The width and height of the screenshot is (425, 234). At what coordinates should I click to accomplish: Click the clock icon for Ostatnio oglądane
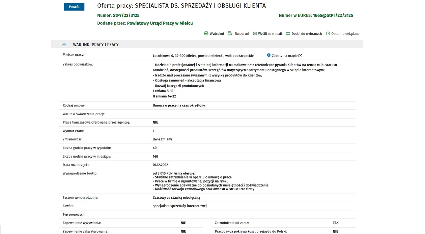(328, 33)
